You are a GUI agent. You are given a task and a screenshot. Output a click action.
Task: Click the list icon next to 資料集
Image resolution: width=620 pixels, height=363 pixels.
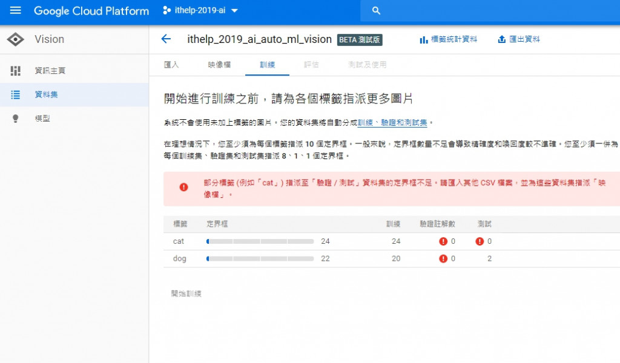[x=15, y=95]
